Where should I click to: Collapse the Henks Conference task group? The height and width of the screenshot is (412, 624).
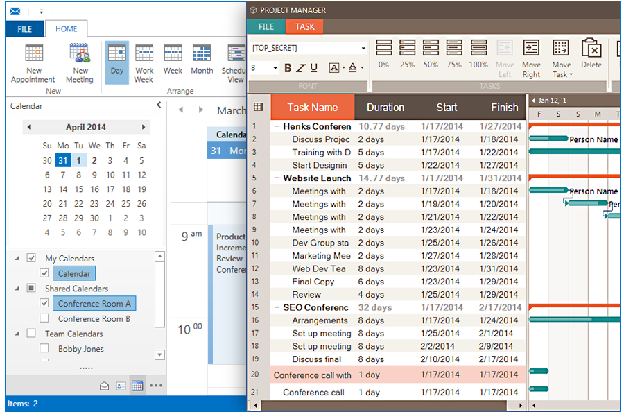coord(277,126)
